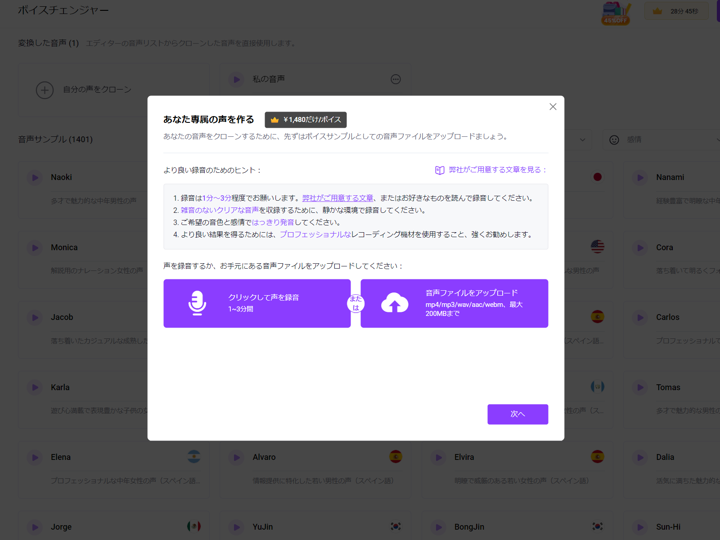This screenshot has width=720, height=540.
Task: Click the Argentina flag on Elena's card
Action: [194, 457]
